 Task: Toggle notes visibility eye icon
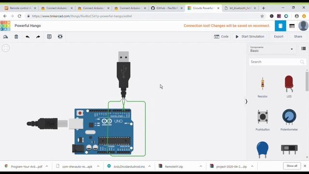tap(60, 37)
